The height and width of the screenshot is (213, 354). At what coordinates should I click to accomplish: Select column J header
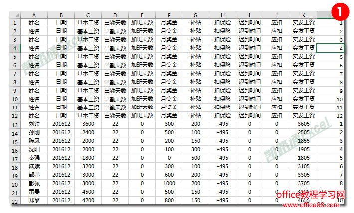(x=276, y=15)
